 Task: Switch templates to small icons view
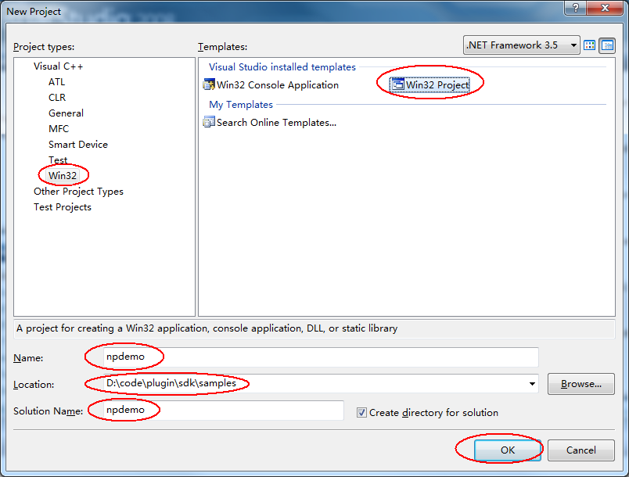[x=607, y=45]
